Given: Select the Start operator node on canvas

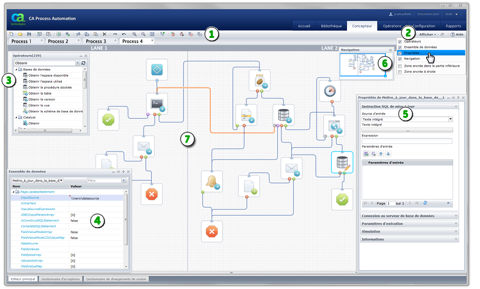Looking at the screenshot, I should (x=157, y=70).
